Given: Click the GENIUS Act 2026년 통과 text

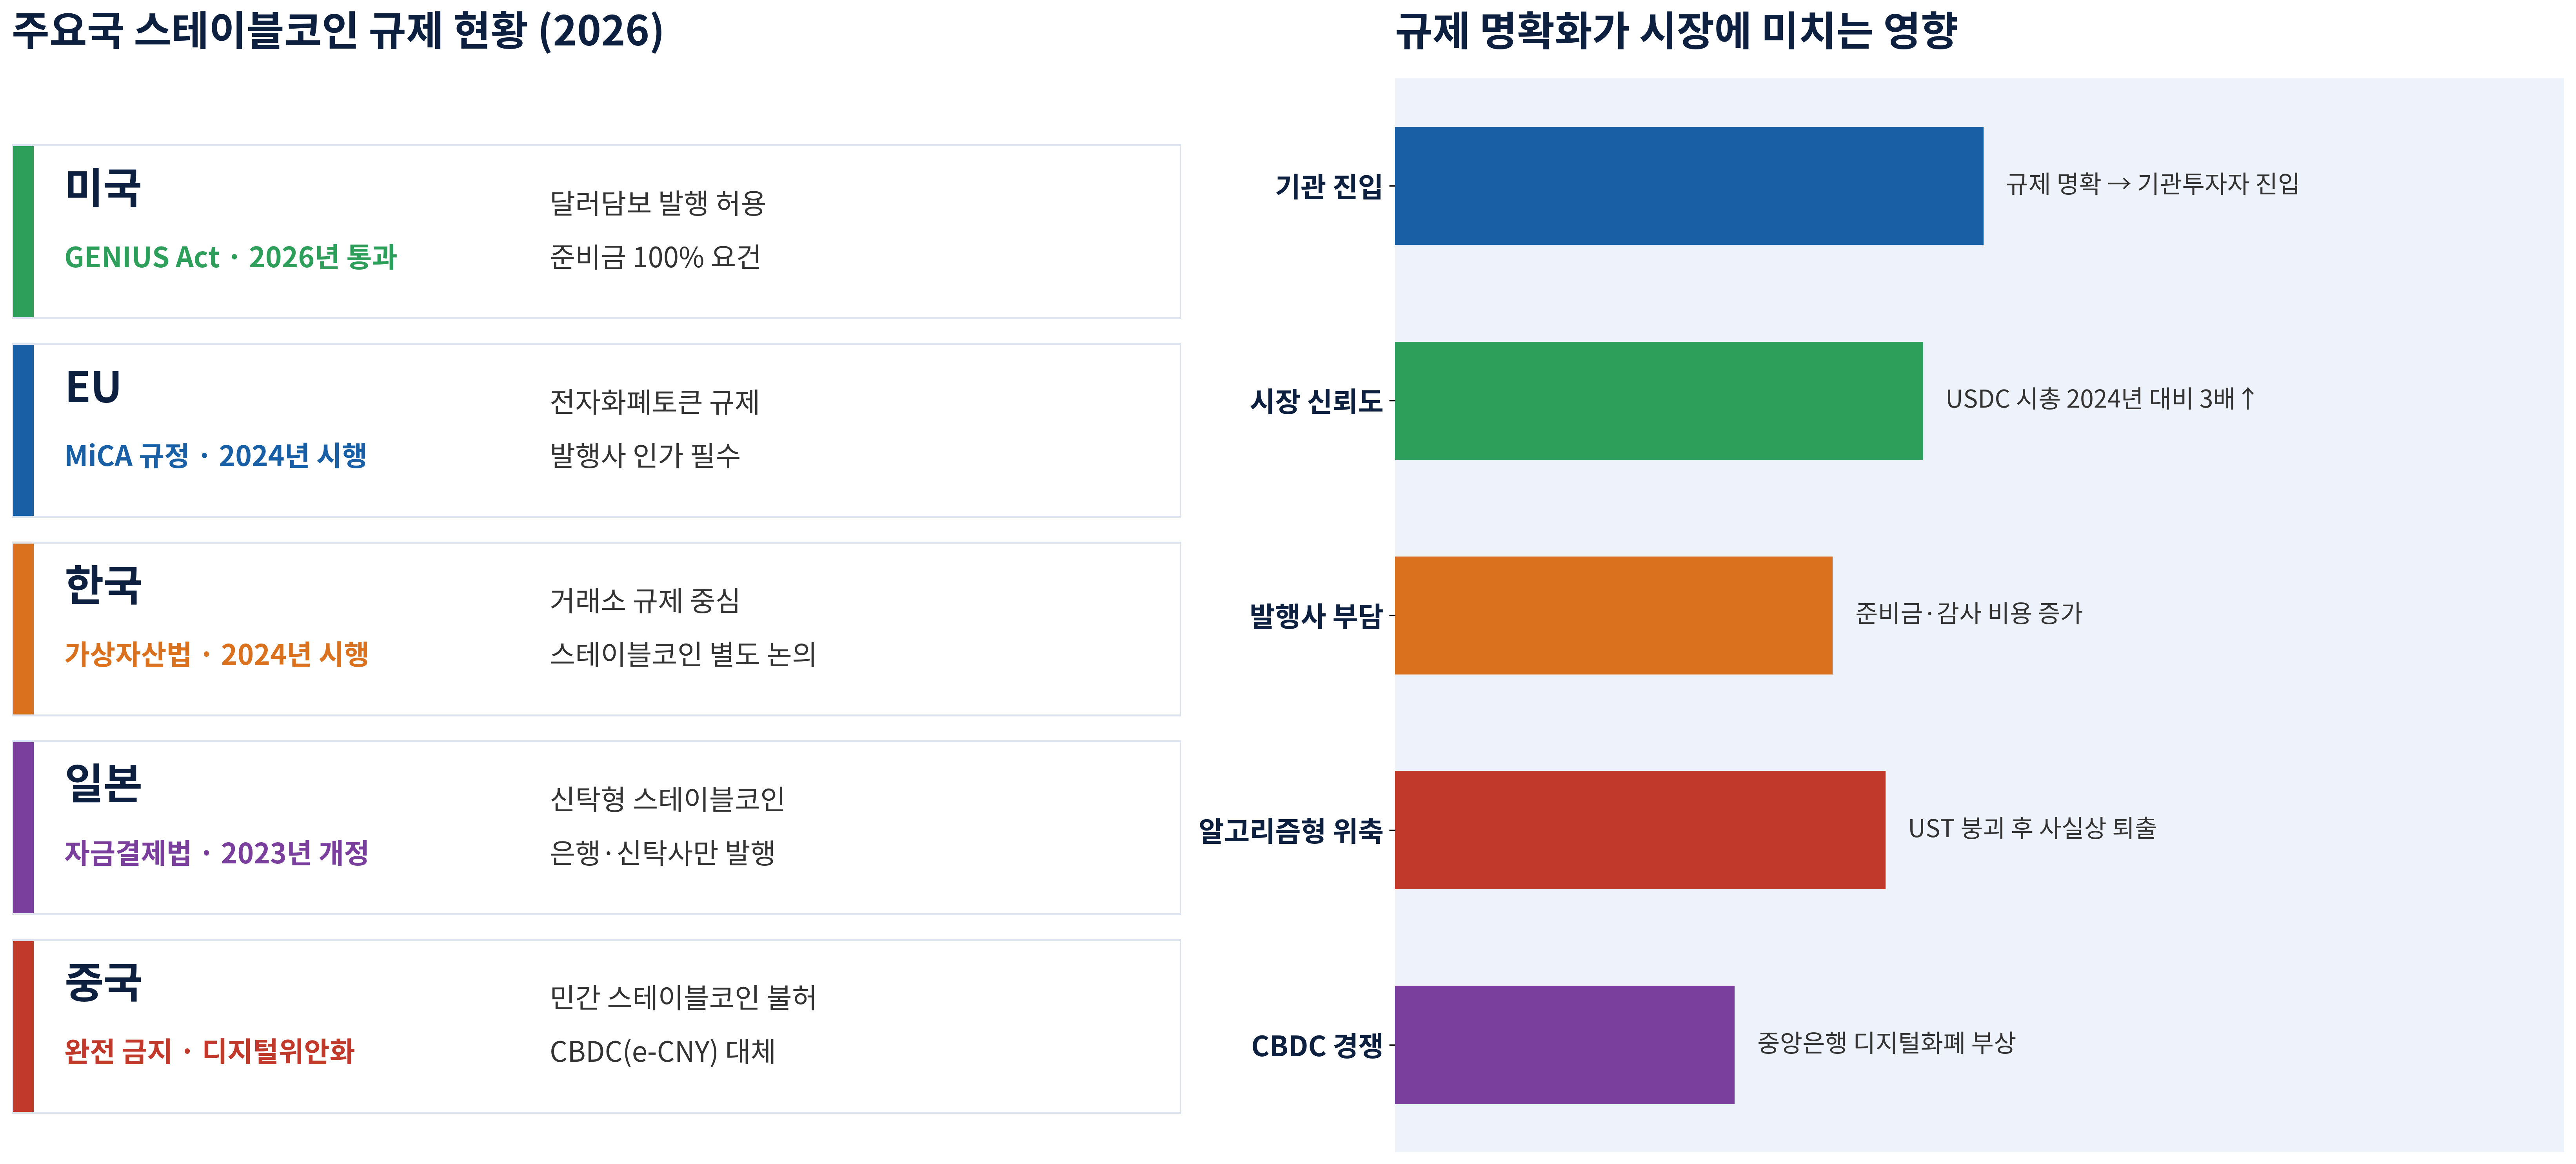Looking at the screenshot, I should [231, 258].
